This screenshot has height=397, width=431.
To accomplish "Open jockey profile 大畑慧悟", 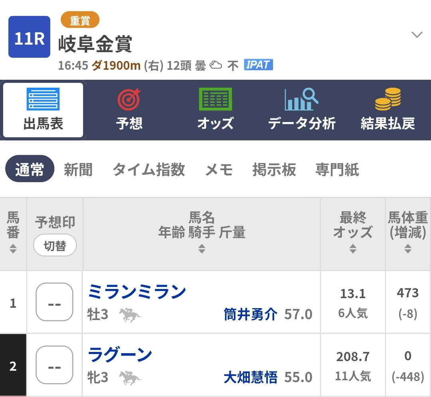I will click(x=250, y=377).
